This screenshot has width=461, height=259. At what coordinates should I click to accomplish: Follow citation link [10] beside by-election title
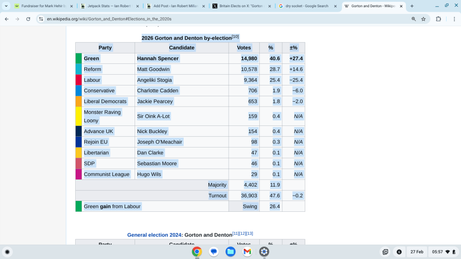click(235, 36)
